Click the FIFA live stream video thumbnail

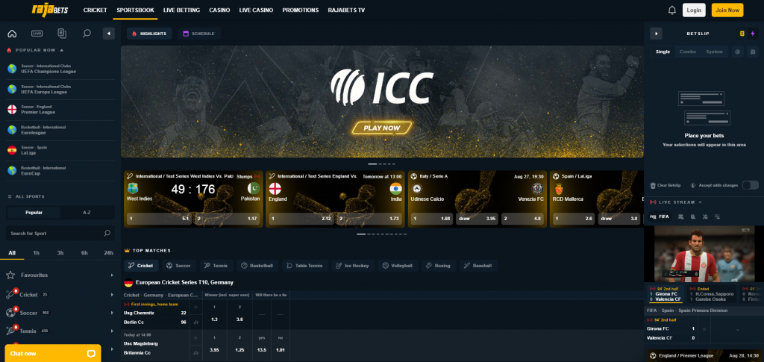point(704,254)
